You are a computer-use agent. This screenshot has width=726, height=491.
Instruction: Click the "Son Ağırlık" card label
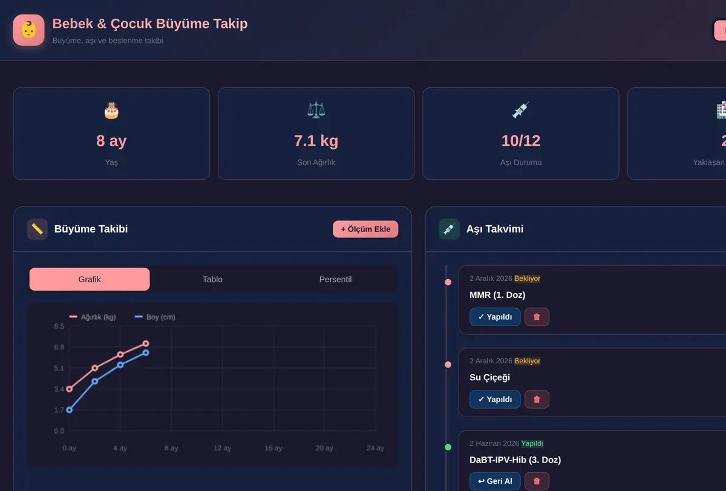point(316,162)
